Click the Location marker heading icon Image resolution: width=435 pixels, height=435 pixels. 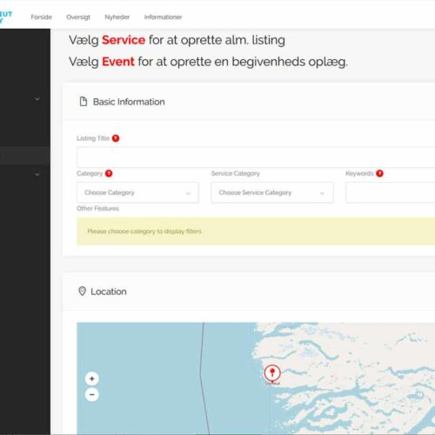83,291
